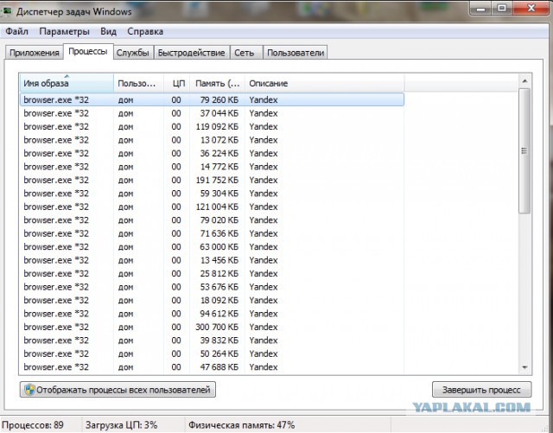This screenshot has width=553, height=433.
Task: Select the Процессы tab
Action: pos(88,52)
